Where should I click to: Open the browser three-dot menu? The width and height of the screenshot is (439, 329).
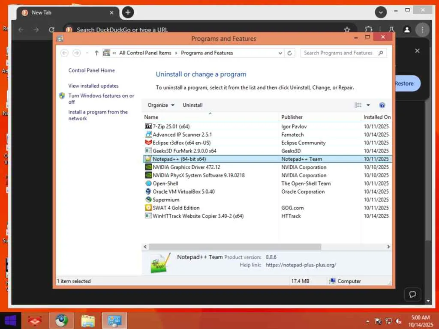pos(422,30)
